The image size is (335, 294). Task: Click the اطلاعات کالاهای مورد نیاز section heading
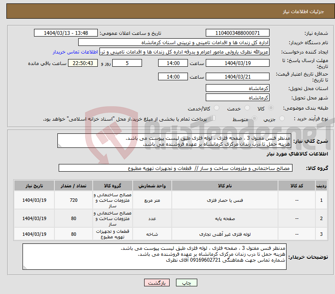tap(297, 154)
